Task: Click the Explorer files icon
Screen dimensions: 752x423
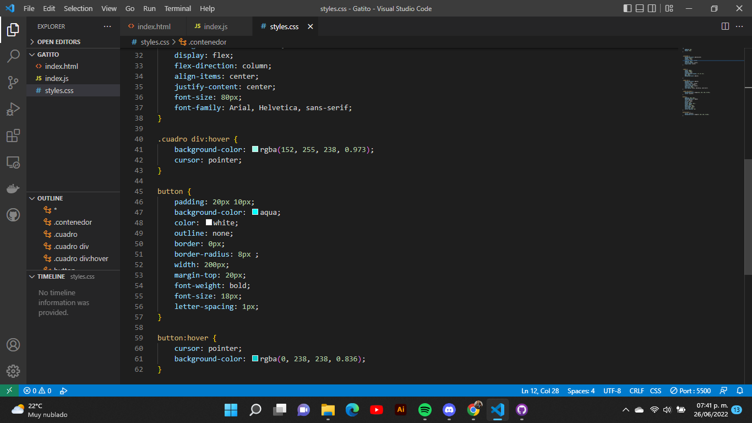Action: [13, 30]
